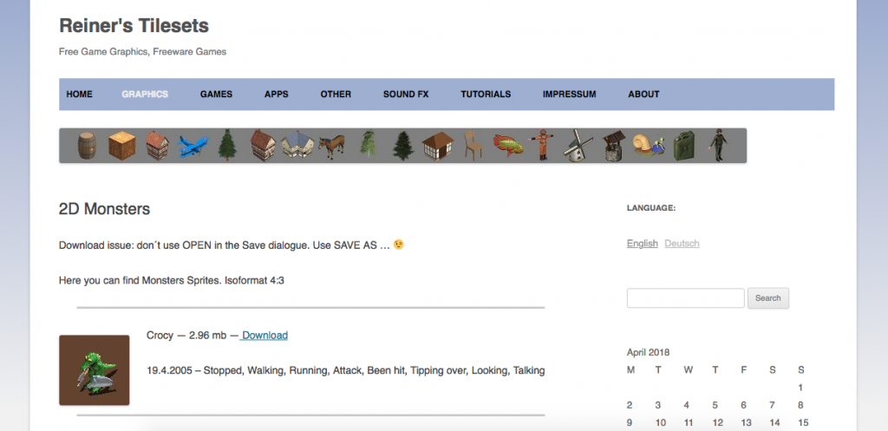Viewport: 888px width, 431px height.
Task: Download the Crocy sprite file
Action: [264, 336]
